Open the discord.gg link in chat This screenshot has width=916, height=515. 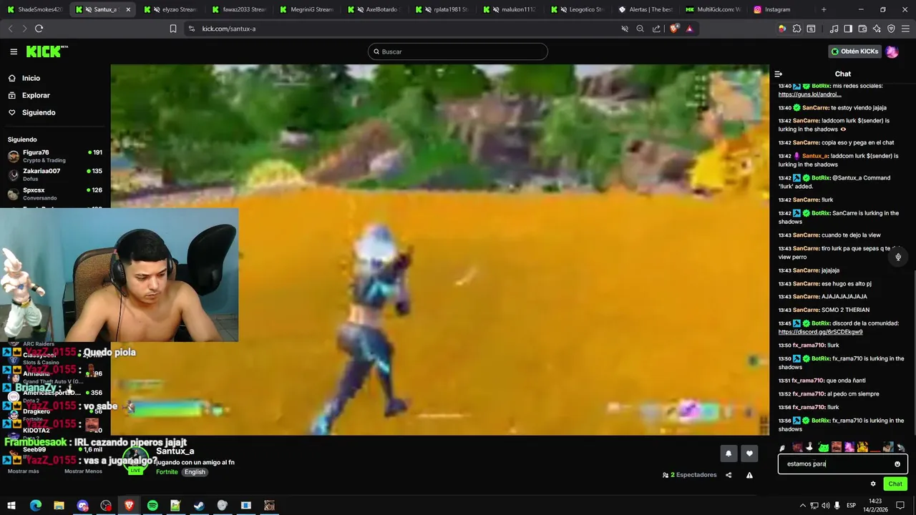820,332
